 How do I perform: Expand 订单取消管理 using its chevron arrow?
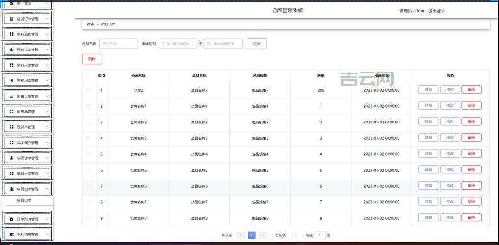pos(47,219)
